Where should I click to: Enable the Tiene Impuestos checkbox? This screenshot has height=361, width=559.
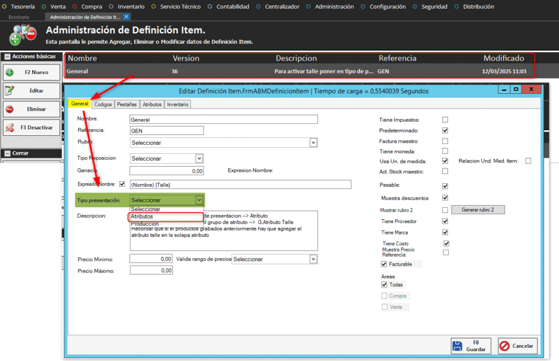[x=445, y=120]
